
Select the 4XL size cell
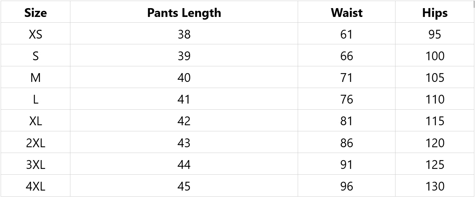click(x=36, y=186)
